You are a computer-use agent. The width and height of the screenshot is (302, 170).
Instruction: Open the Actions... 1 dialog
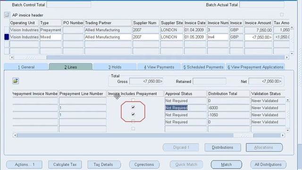24,165
